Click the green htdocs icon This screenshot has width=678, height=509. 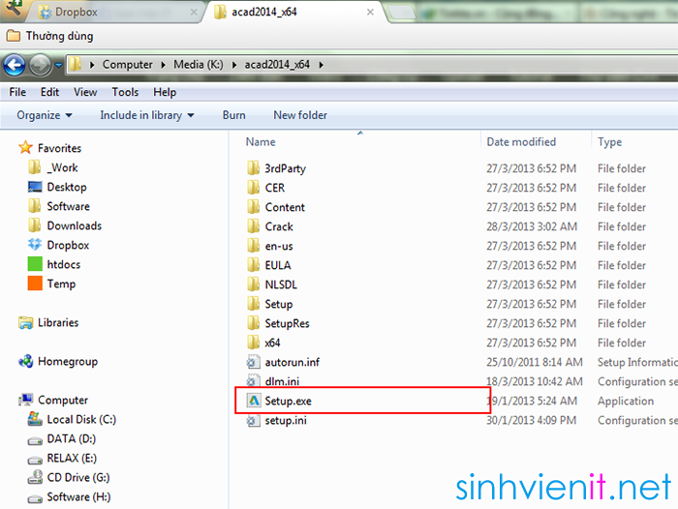click(x=35, y=263)
